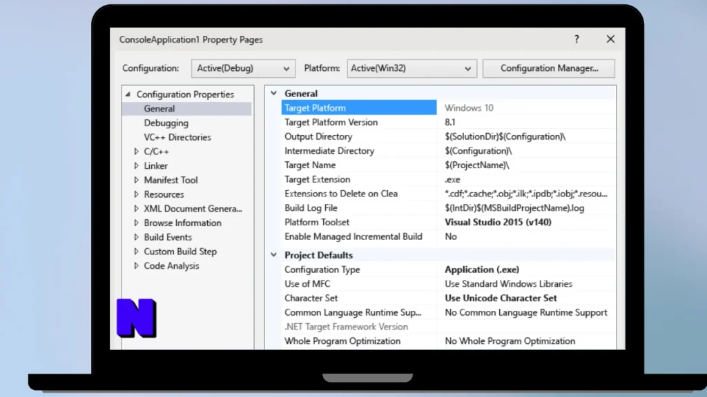Collapse the Configuration Properties tree node
The height and width of the screenshot is (397, 707).
128,94
